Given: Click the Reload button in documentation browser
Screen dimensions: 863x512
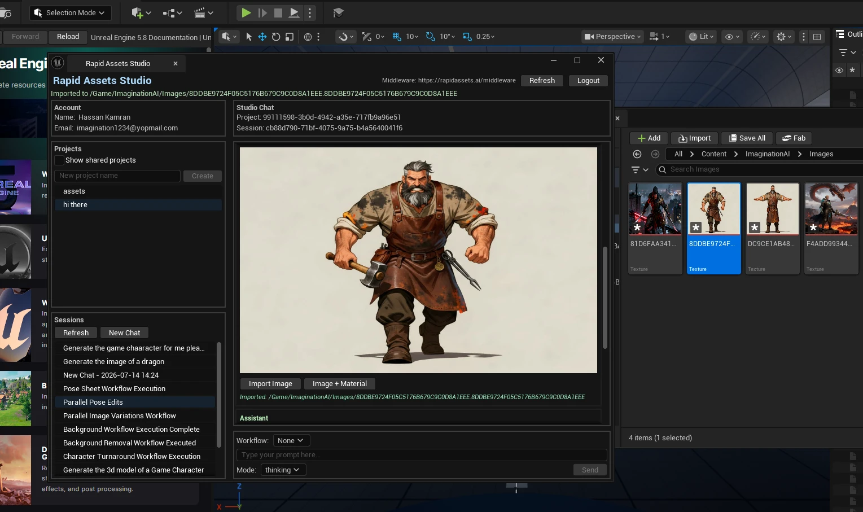Looking at the screenshot, I should click(x=68, y=37).
